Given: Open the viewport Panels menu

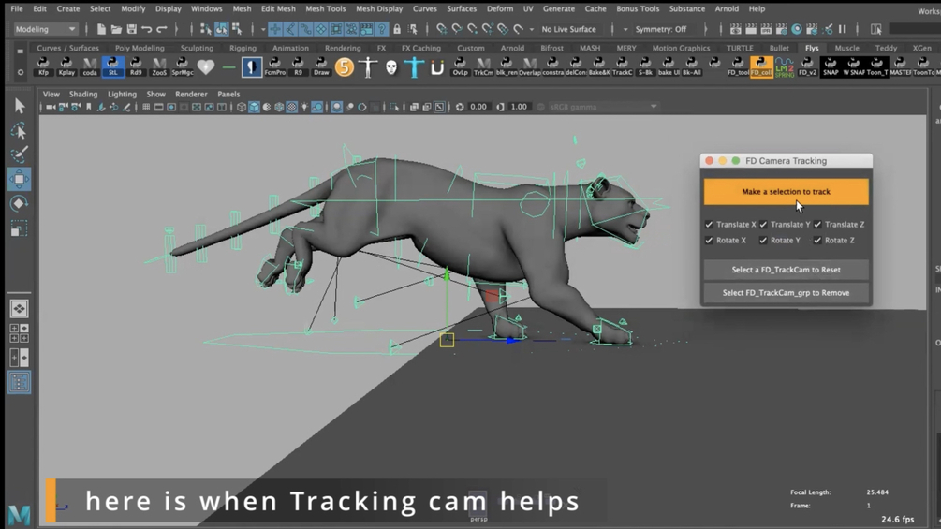Looking at the screenshot, I should click(x=228, y=95).
